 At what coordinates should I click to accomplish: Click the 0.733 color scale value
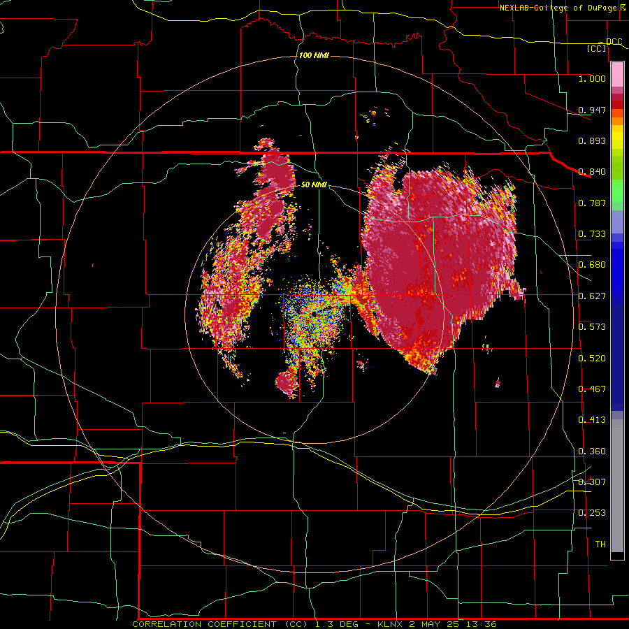point(592,234)
